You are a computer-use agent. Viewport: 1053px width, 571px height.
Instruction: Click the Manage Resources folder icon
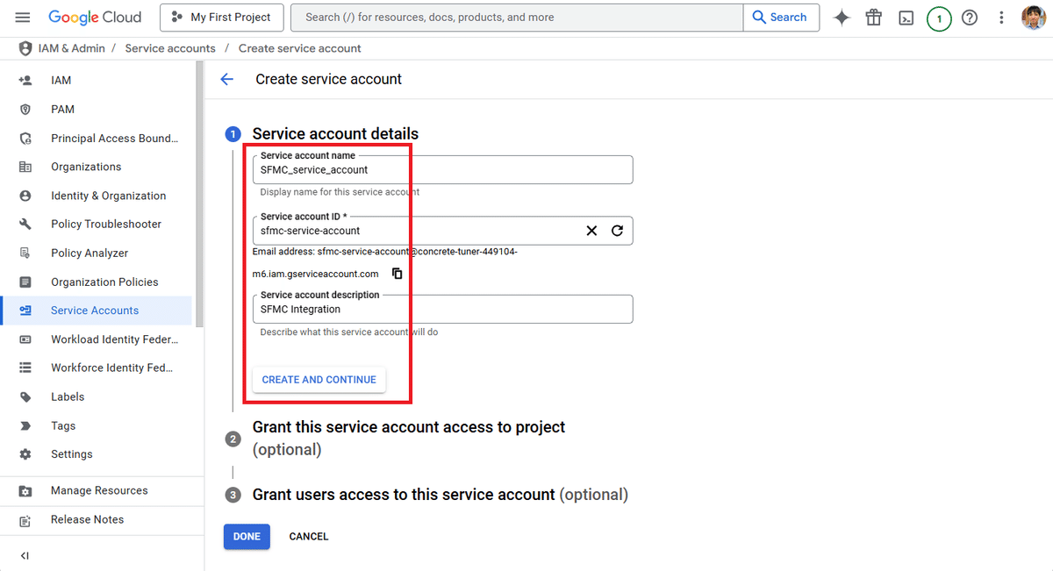point(25,490)
